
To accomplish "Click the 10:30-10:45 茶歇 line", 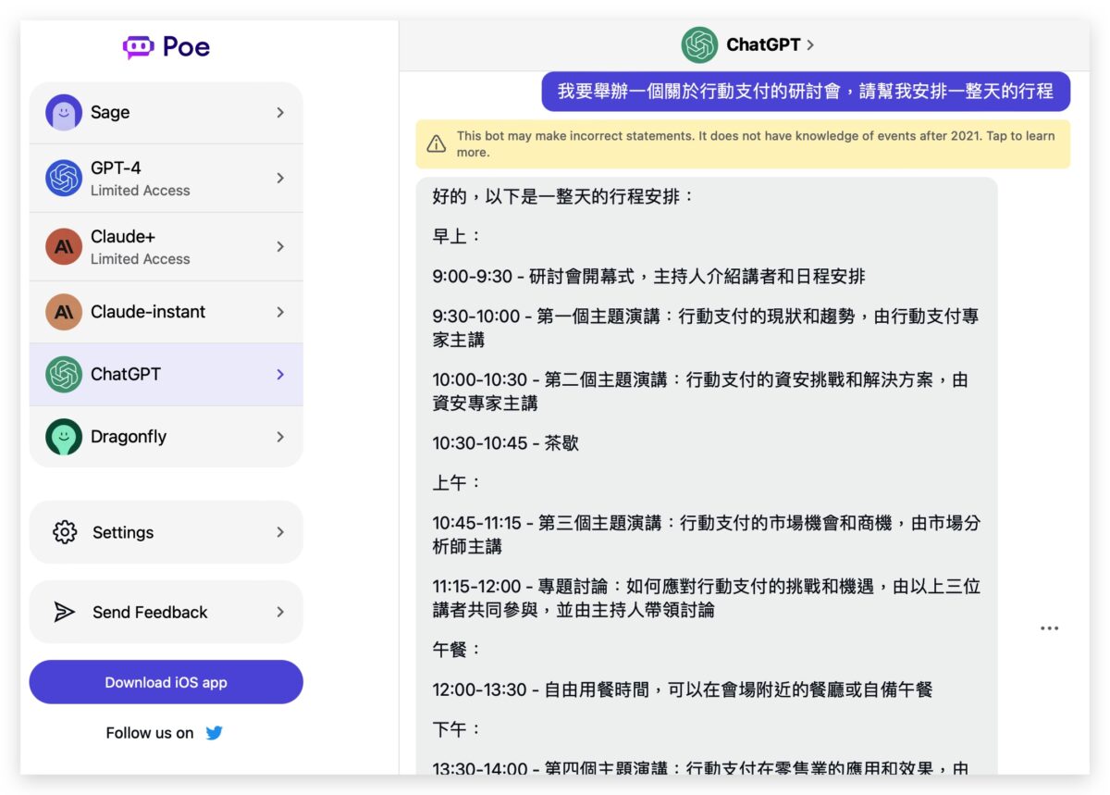I will click(505, 443).
